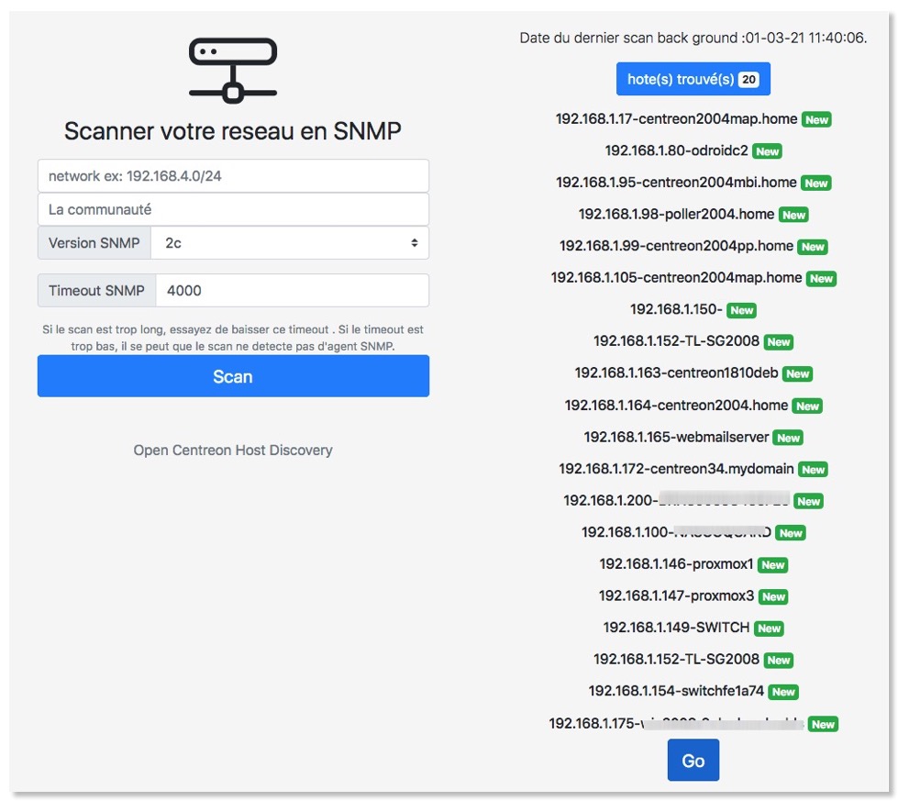Select host 192.168.1.95-centreon2004mbi.home
Screen dimensions: 898x801
tap(676, 183)
